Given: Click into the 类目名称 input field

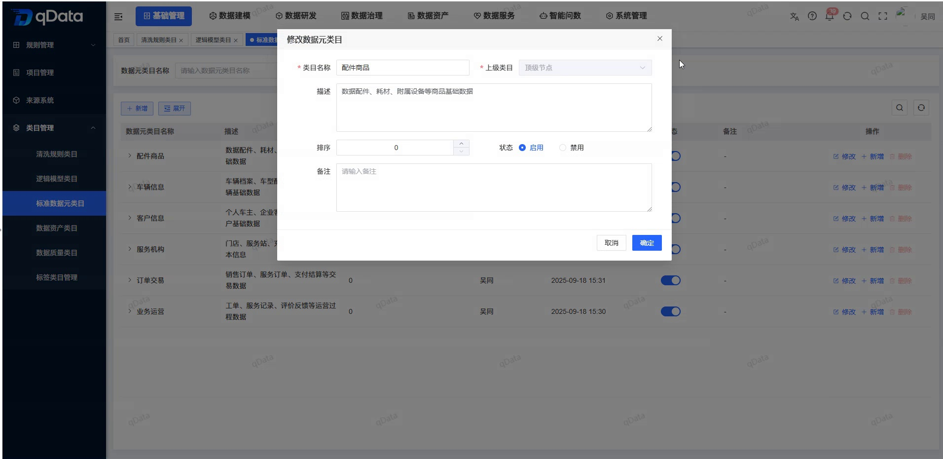Looking at the screenshot, I should [403, 68].
